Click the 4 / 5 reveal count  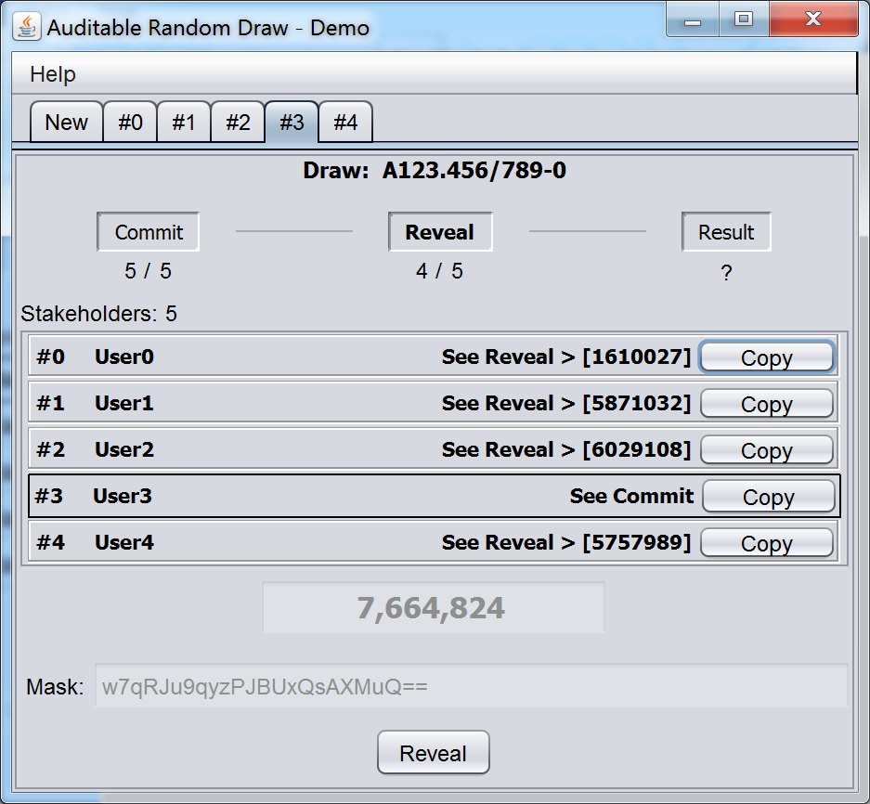pyautogui.click(x=439, y=271)
